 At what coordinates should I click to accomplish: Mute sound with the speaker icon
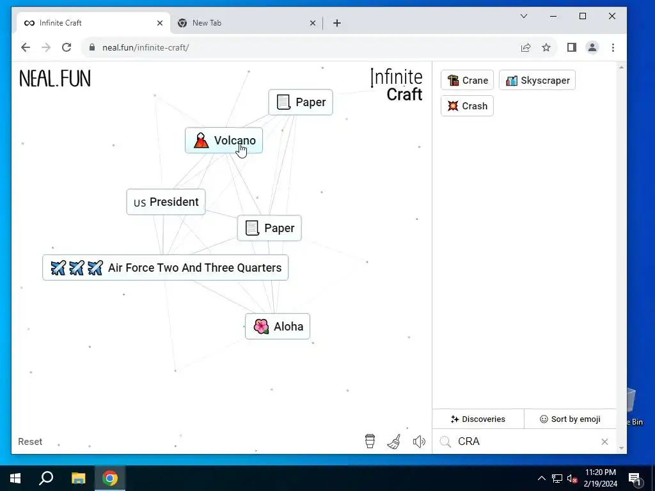click(x=419, y=441)
